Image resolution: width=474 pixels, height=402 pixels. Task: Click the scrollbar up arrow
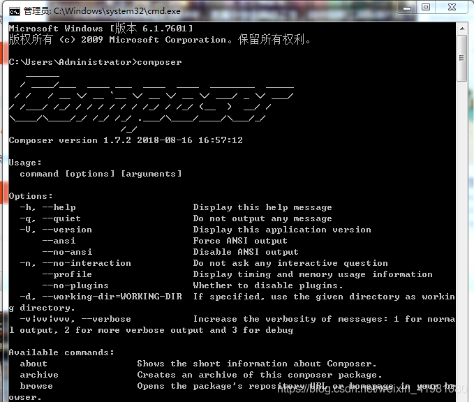[462, 29]
